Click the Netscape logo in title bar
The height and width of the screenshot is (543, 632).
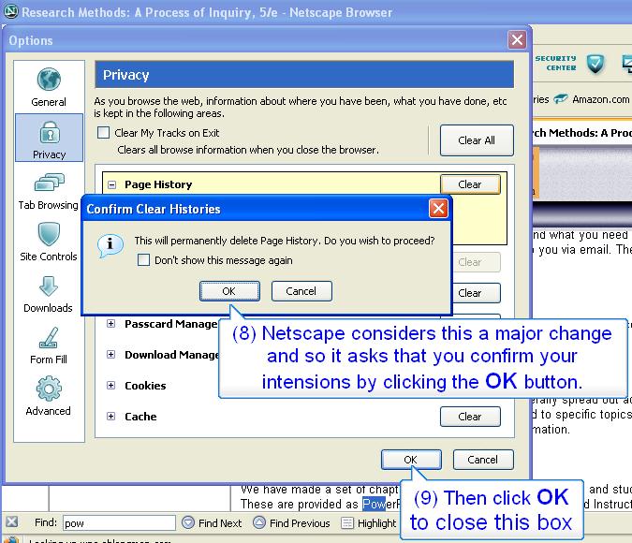[11, 11]
